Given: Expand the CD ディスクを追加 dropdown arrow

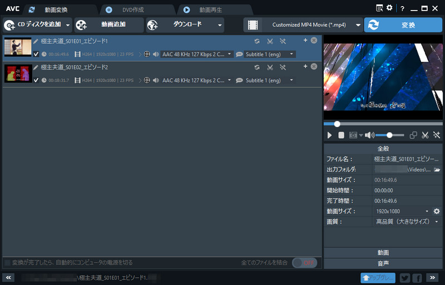Looking at the screenshot, I should tap(68, 25).
